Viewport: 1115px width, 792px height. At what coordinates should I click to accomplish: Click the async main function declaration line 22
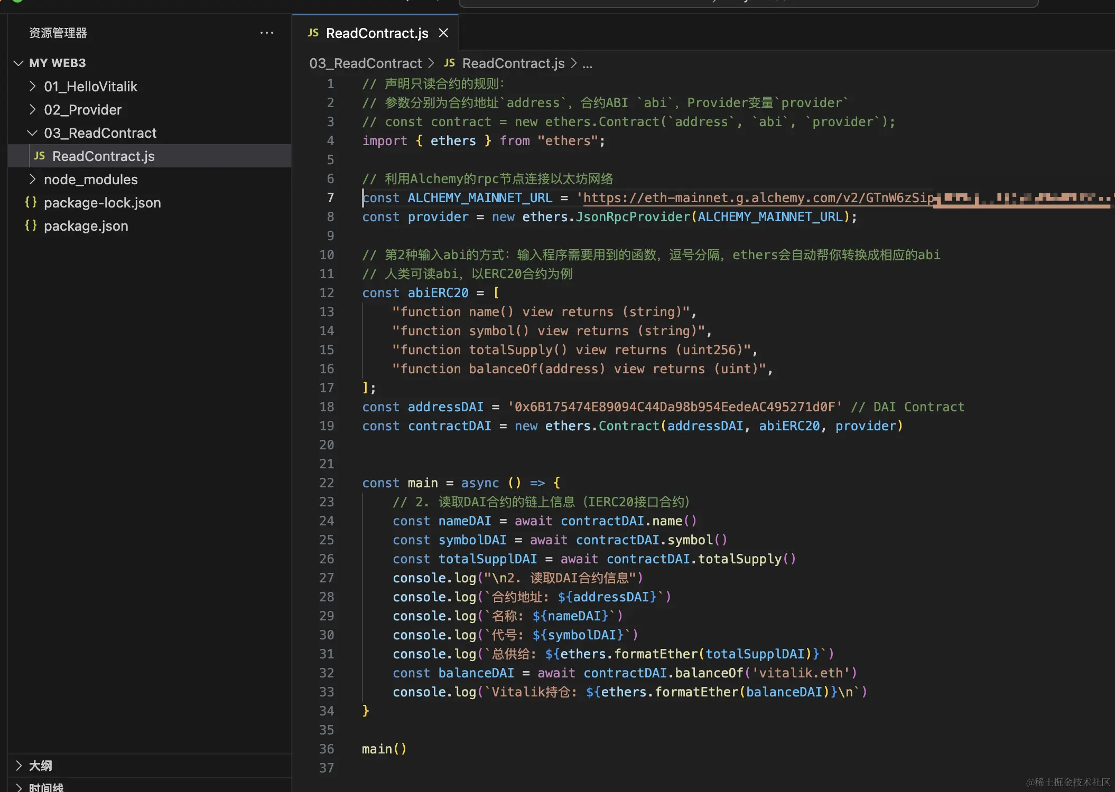pos(461,483)
